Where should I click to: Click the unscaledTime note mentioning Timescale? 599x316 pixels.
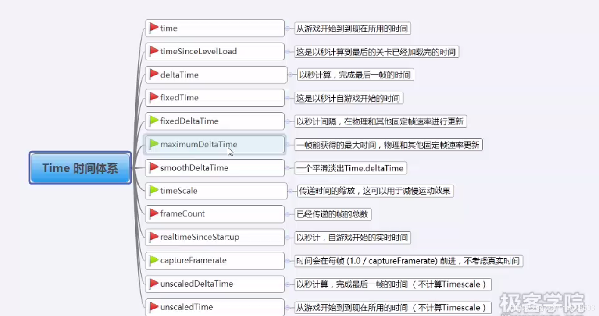pyautogui.click(x=392, y=307)
